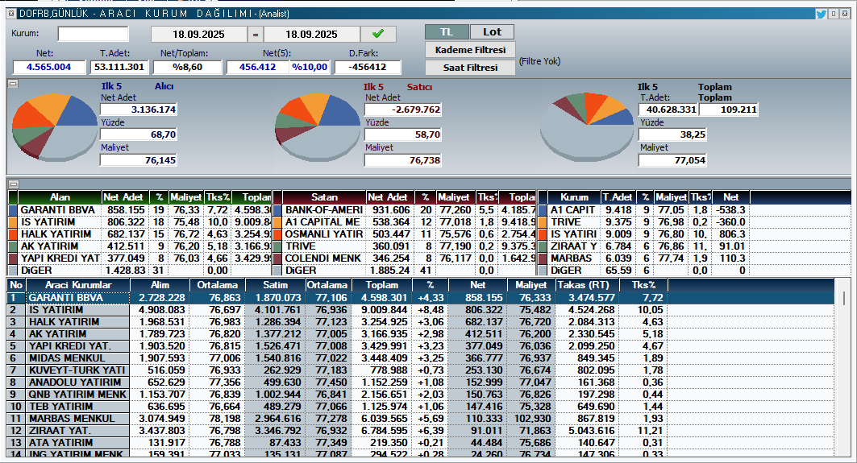Click the Ilk 5 Satıcı pie chart

318,126
